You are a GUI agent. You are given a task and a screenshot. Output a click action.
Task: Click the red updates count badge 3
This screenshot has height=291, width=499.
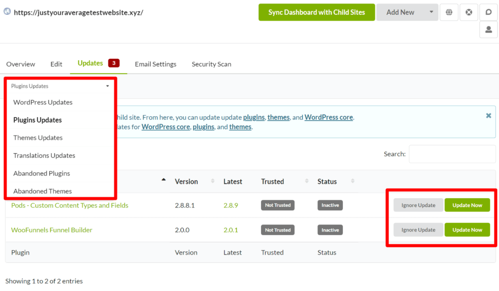coord(114,63)
